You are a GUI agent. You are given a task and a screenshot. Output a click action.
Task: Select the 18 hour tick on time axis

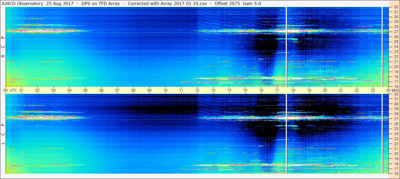(293, 90)
